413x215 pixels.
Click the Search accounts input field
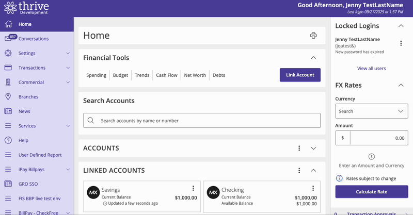[206, 121]
